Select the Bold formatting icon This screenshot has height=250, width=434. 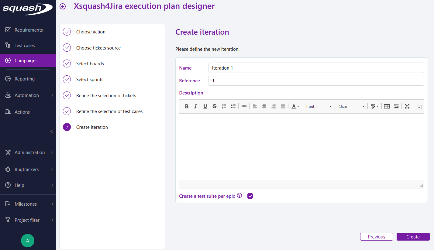point(187,106)
